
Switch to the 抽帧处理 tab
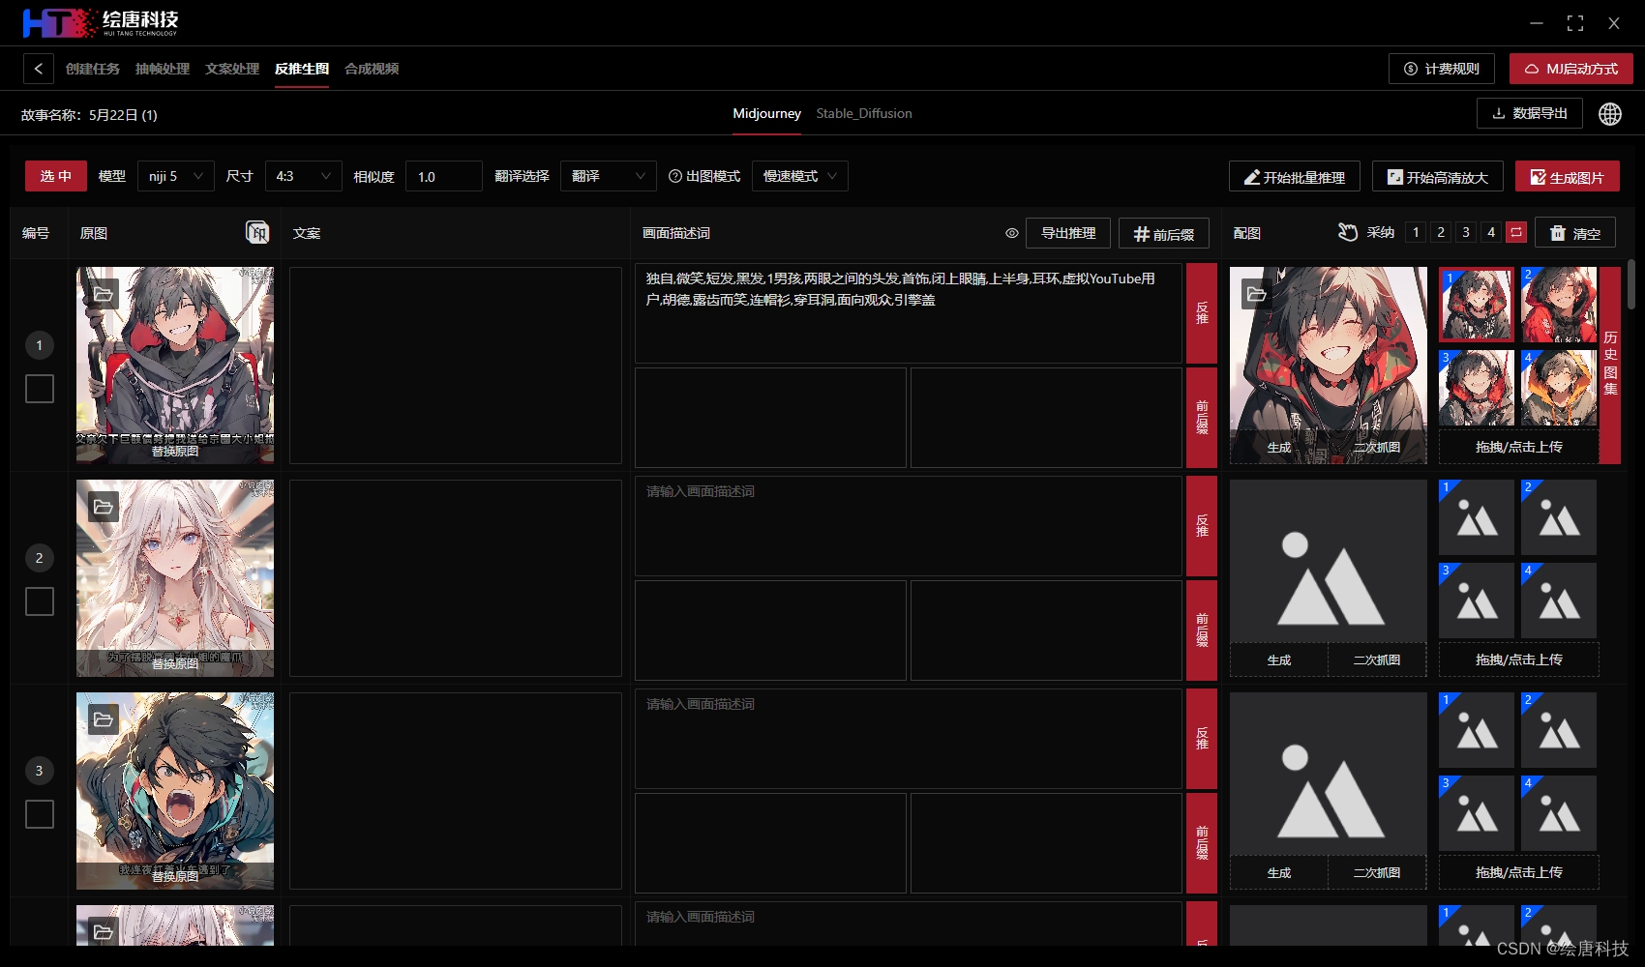click(163, 69)
